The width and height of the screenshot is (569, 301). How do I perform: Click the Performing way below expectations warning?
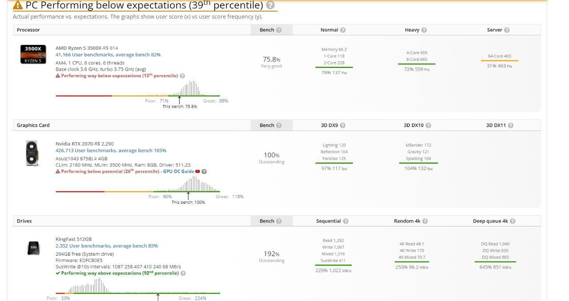point(116,76)
